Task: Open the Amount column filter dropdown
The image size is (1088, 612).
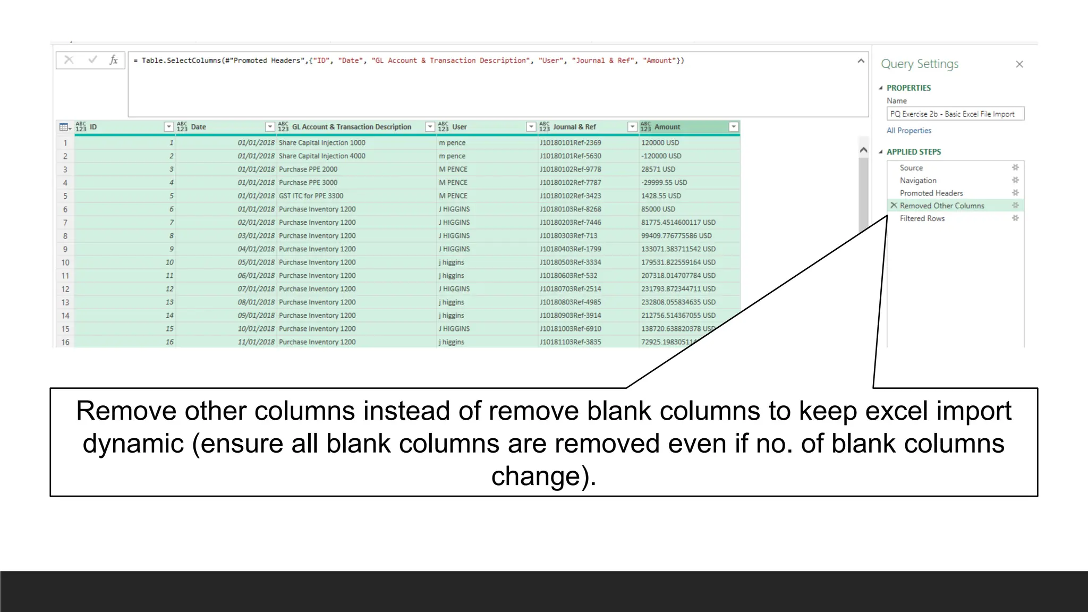Action: coord(734,127)
